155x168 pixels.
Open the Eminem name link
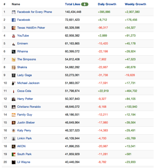(23, 43)
